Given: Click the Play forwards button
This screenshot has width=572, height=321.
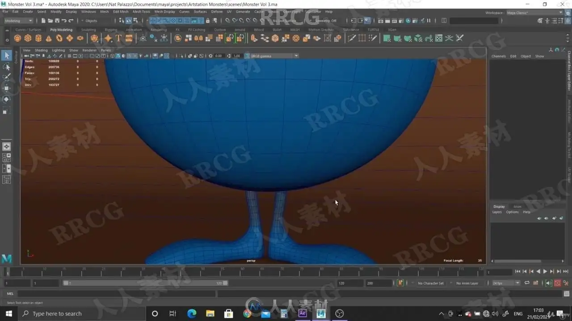Looking at the screenshot, I should click(x=545, y=272).
